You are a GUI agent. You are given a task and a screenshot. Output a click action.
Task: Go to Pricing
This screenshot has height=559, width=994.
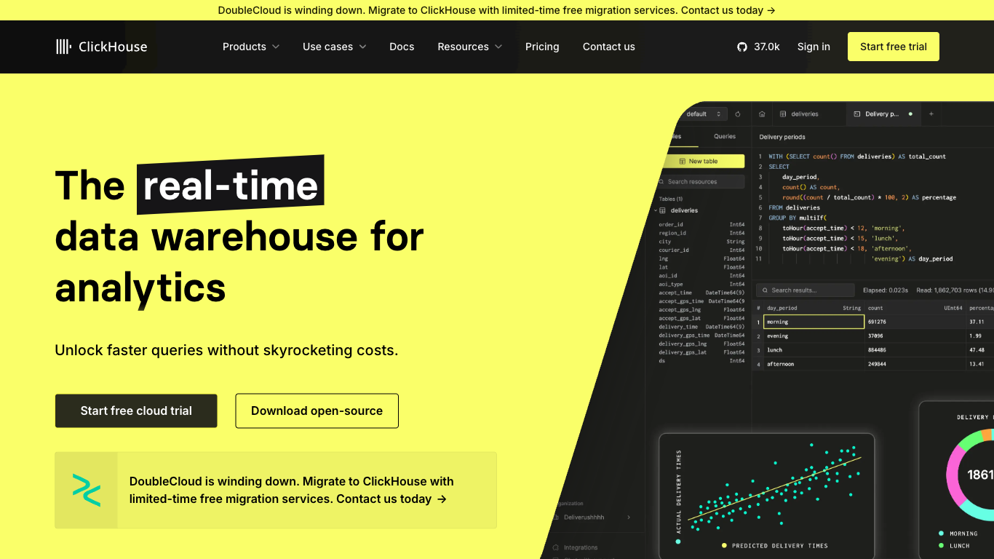click(542, 47)
